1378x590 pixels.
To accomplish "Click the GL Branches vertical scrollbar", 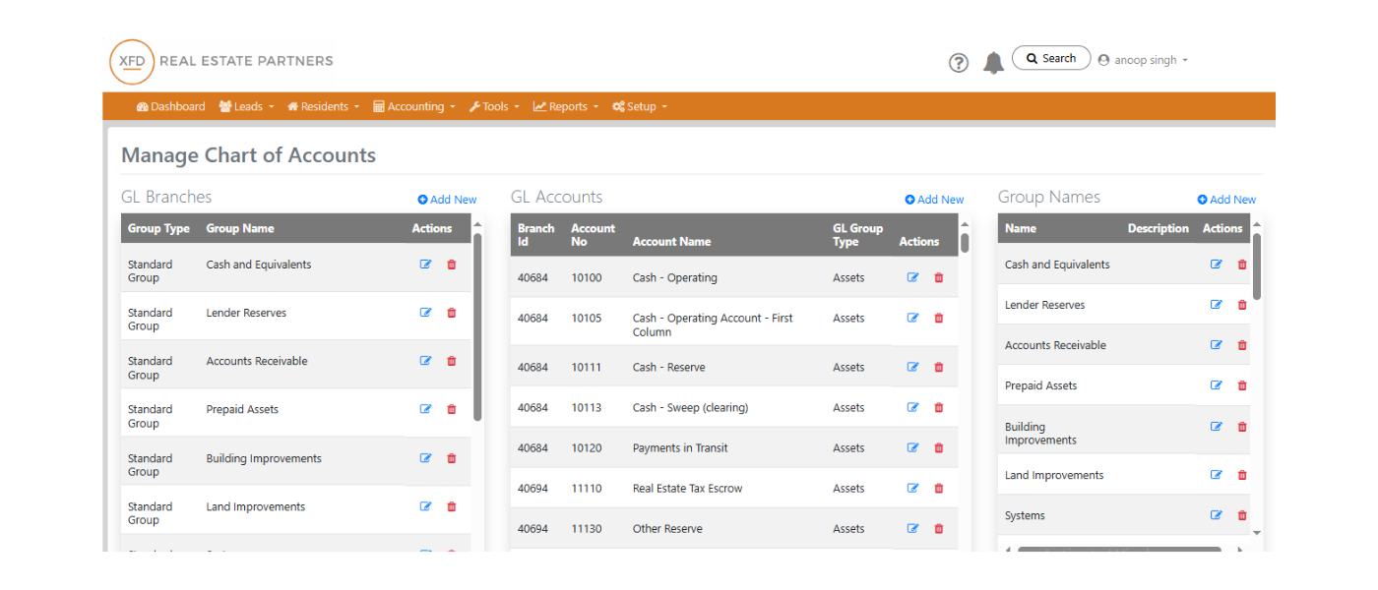I will (477, 324).
